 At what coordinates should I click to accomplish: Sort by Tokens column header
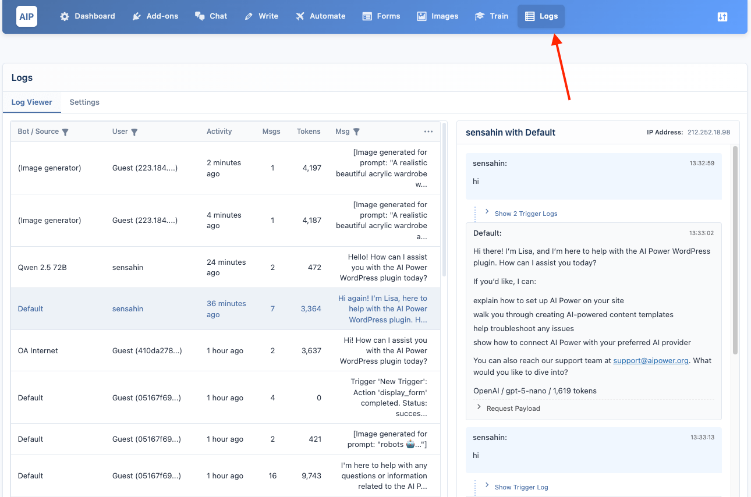309,132
